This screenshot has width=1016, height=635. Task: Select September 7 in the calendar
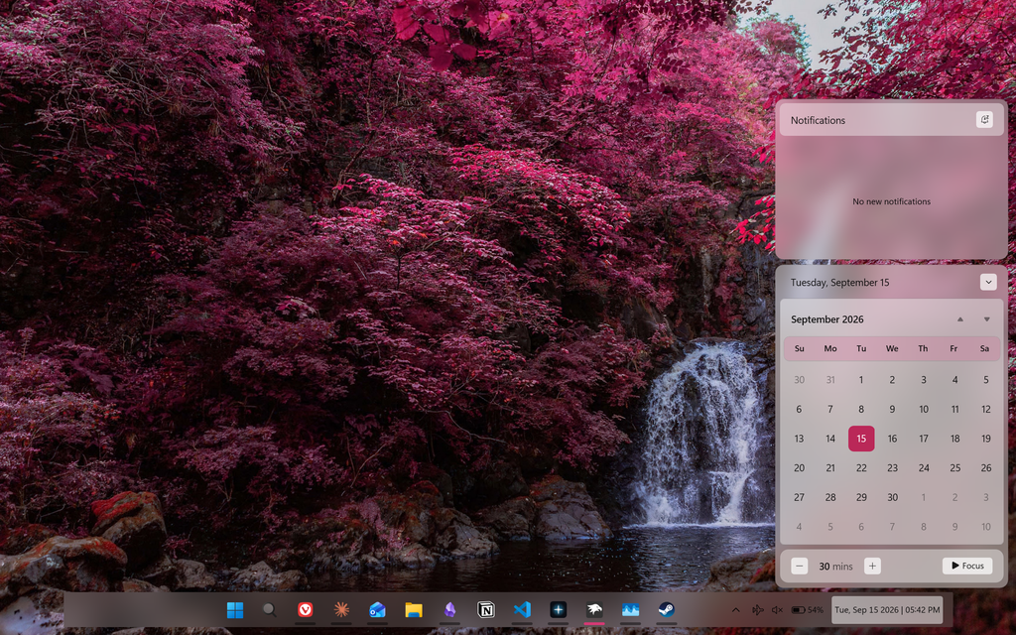pos(830,410)
